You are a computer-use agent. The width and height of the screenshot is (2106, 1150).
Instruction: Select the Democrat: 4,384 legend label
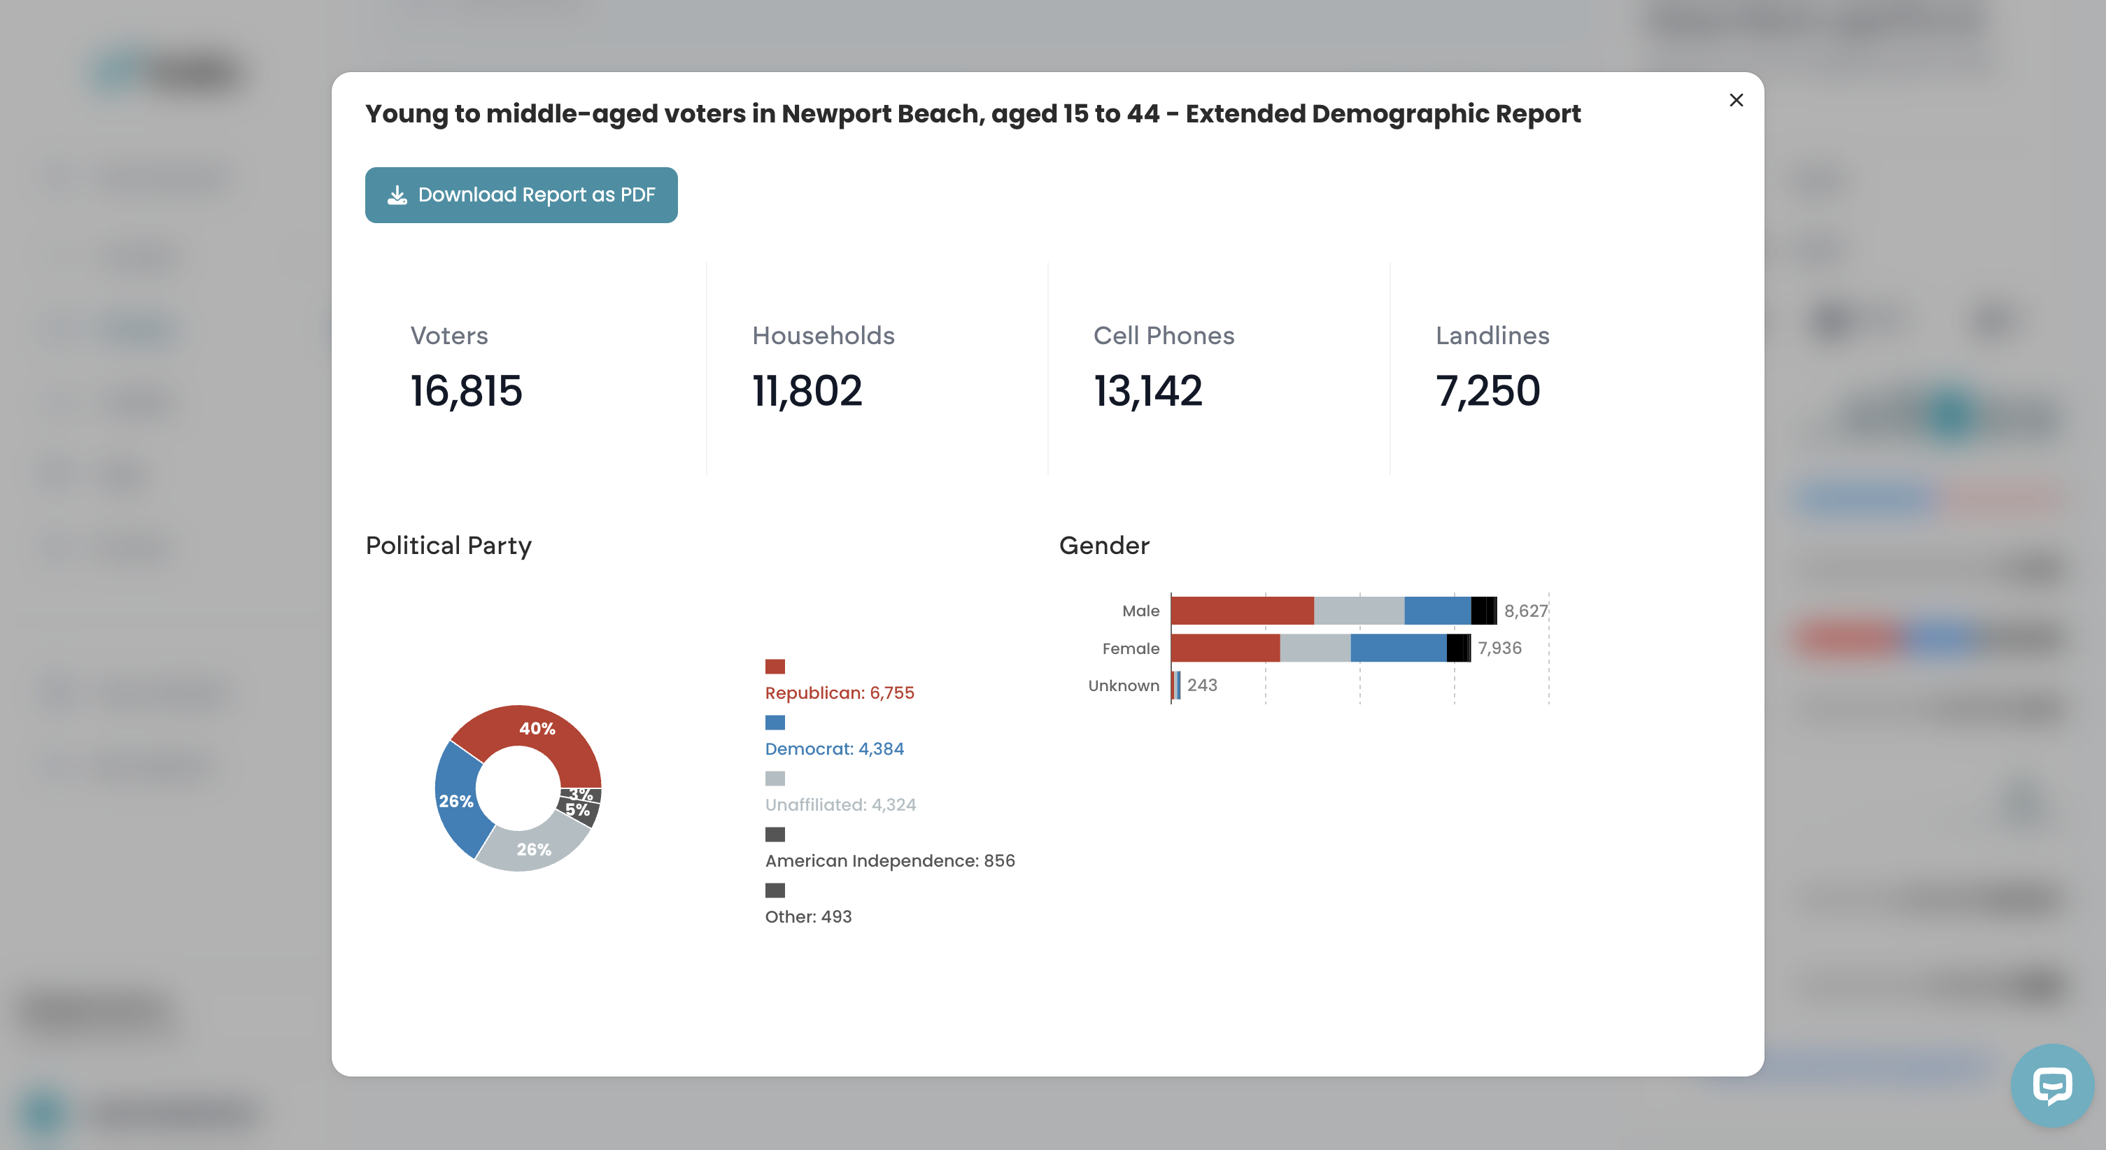point(834,748)
